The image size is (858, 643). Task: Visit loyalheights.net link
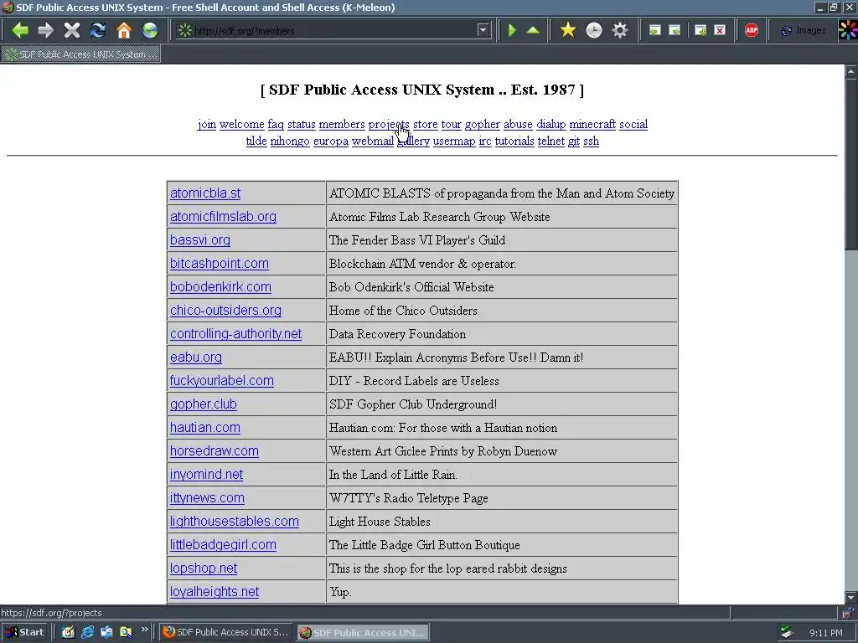(214, 592)
